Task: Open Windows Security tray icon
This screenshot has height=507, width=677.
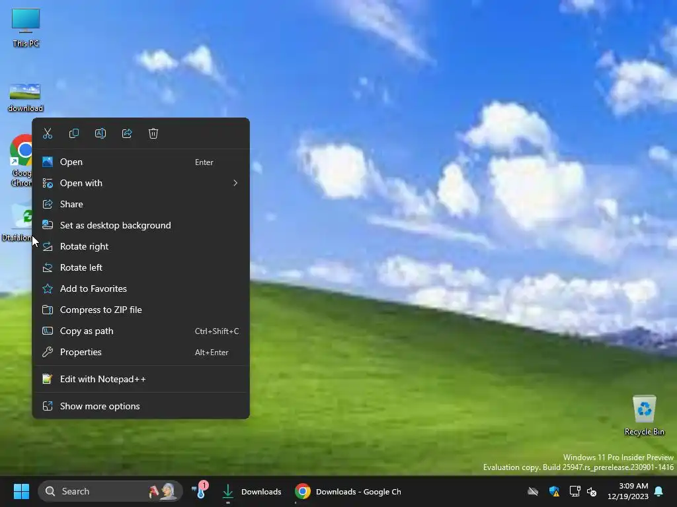Action: pos(554,491)
